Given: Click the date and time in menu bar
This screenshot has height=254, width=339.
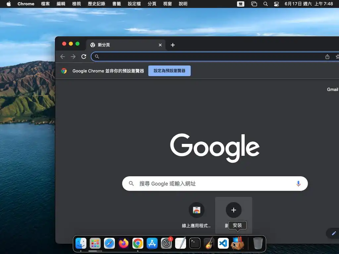Looking at the screenshot, I should pos(309,4).
